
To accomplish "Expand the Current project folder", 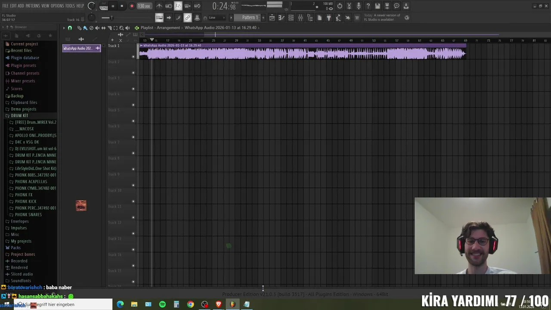I will (x=25, y=44).
